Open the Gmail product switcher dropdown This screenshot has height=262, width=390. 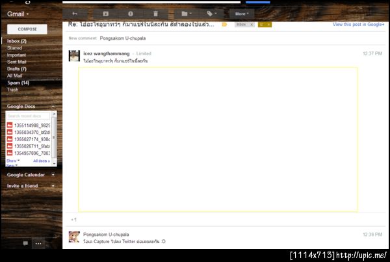click(x=18, y=14)
